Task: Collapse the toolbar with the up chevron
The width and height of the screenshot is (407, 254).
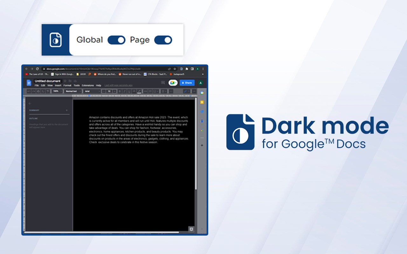Action: click(x=194, y=91)
